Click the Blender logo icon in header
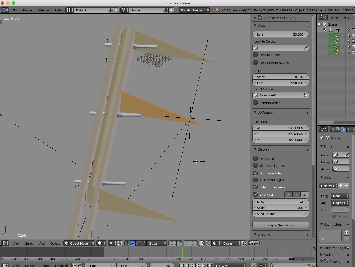The width and height of the screenshot is (355, 267). (217, 10)
